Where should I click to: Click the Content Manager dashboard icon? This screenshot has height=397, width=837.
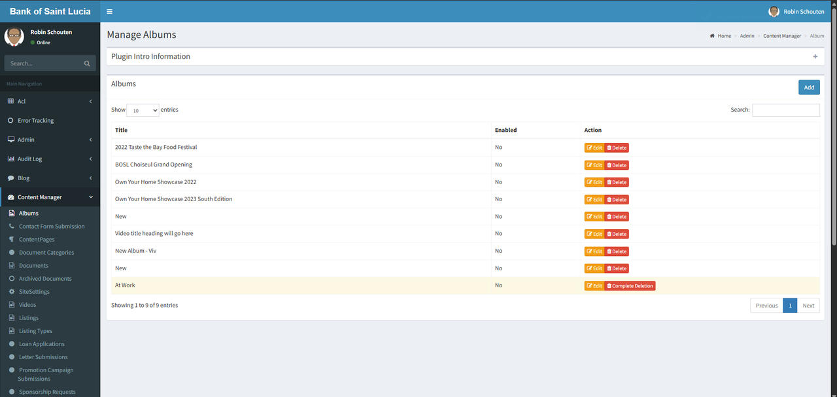coord(11,197)
